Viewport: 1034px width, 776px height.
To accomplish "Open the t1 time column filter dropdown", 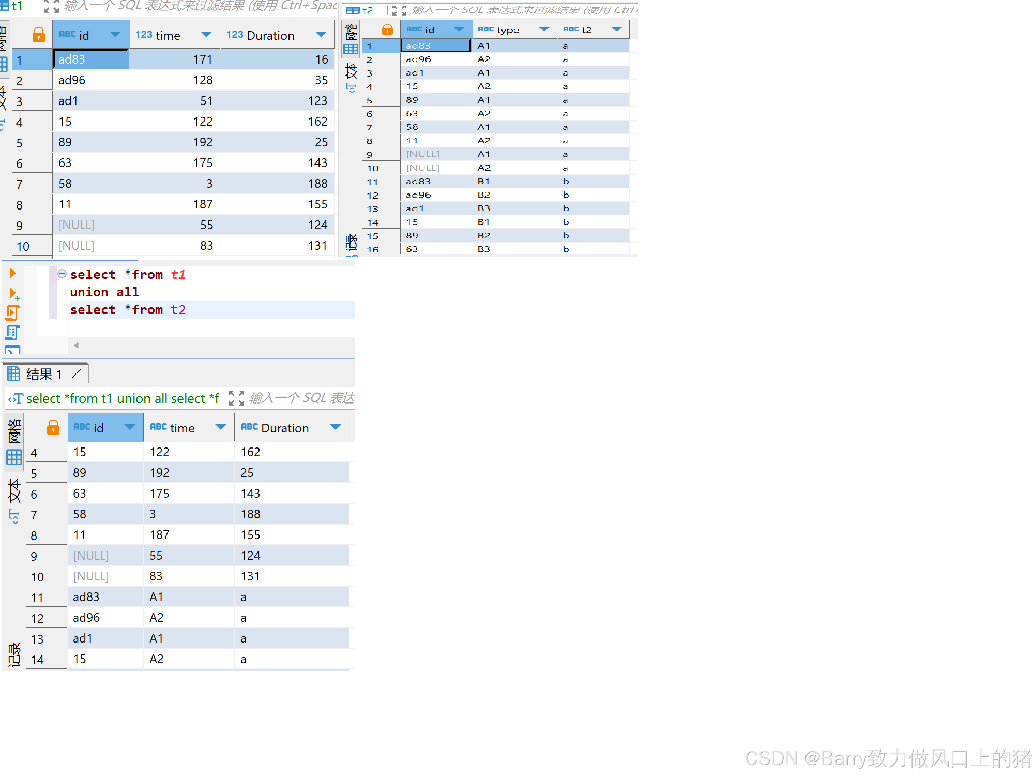I will pos(206,35).
